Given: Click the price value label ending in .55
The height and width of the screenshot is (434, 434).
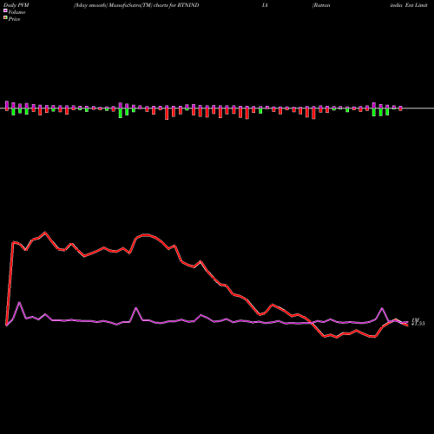Looking at the screenshot, I should click(418, 324).
